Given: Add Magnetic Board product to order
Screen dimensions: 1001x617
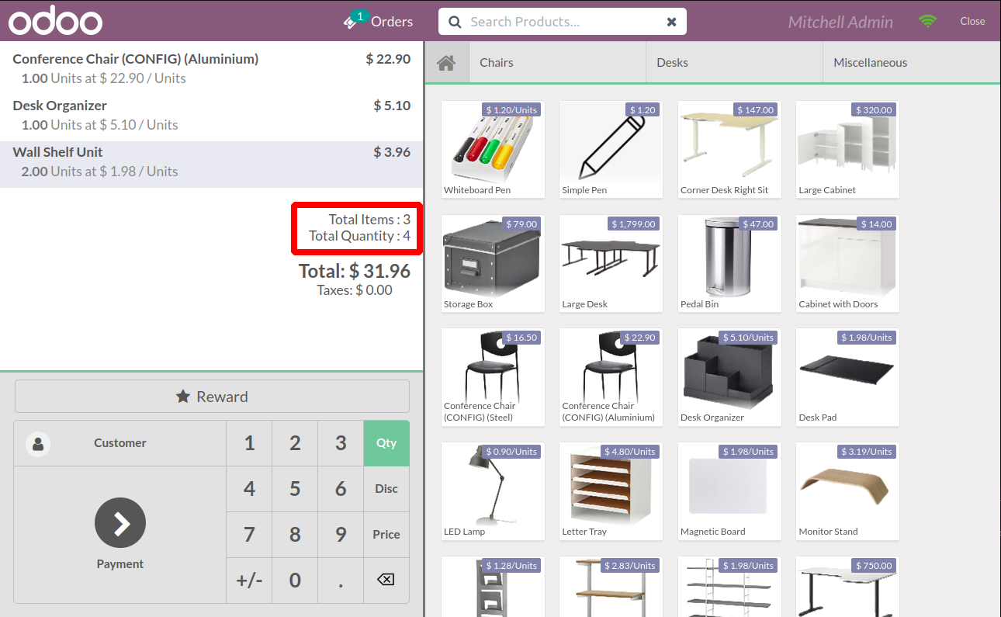Looking at the screenshot, I should coord(729,491).
